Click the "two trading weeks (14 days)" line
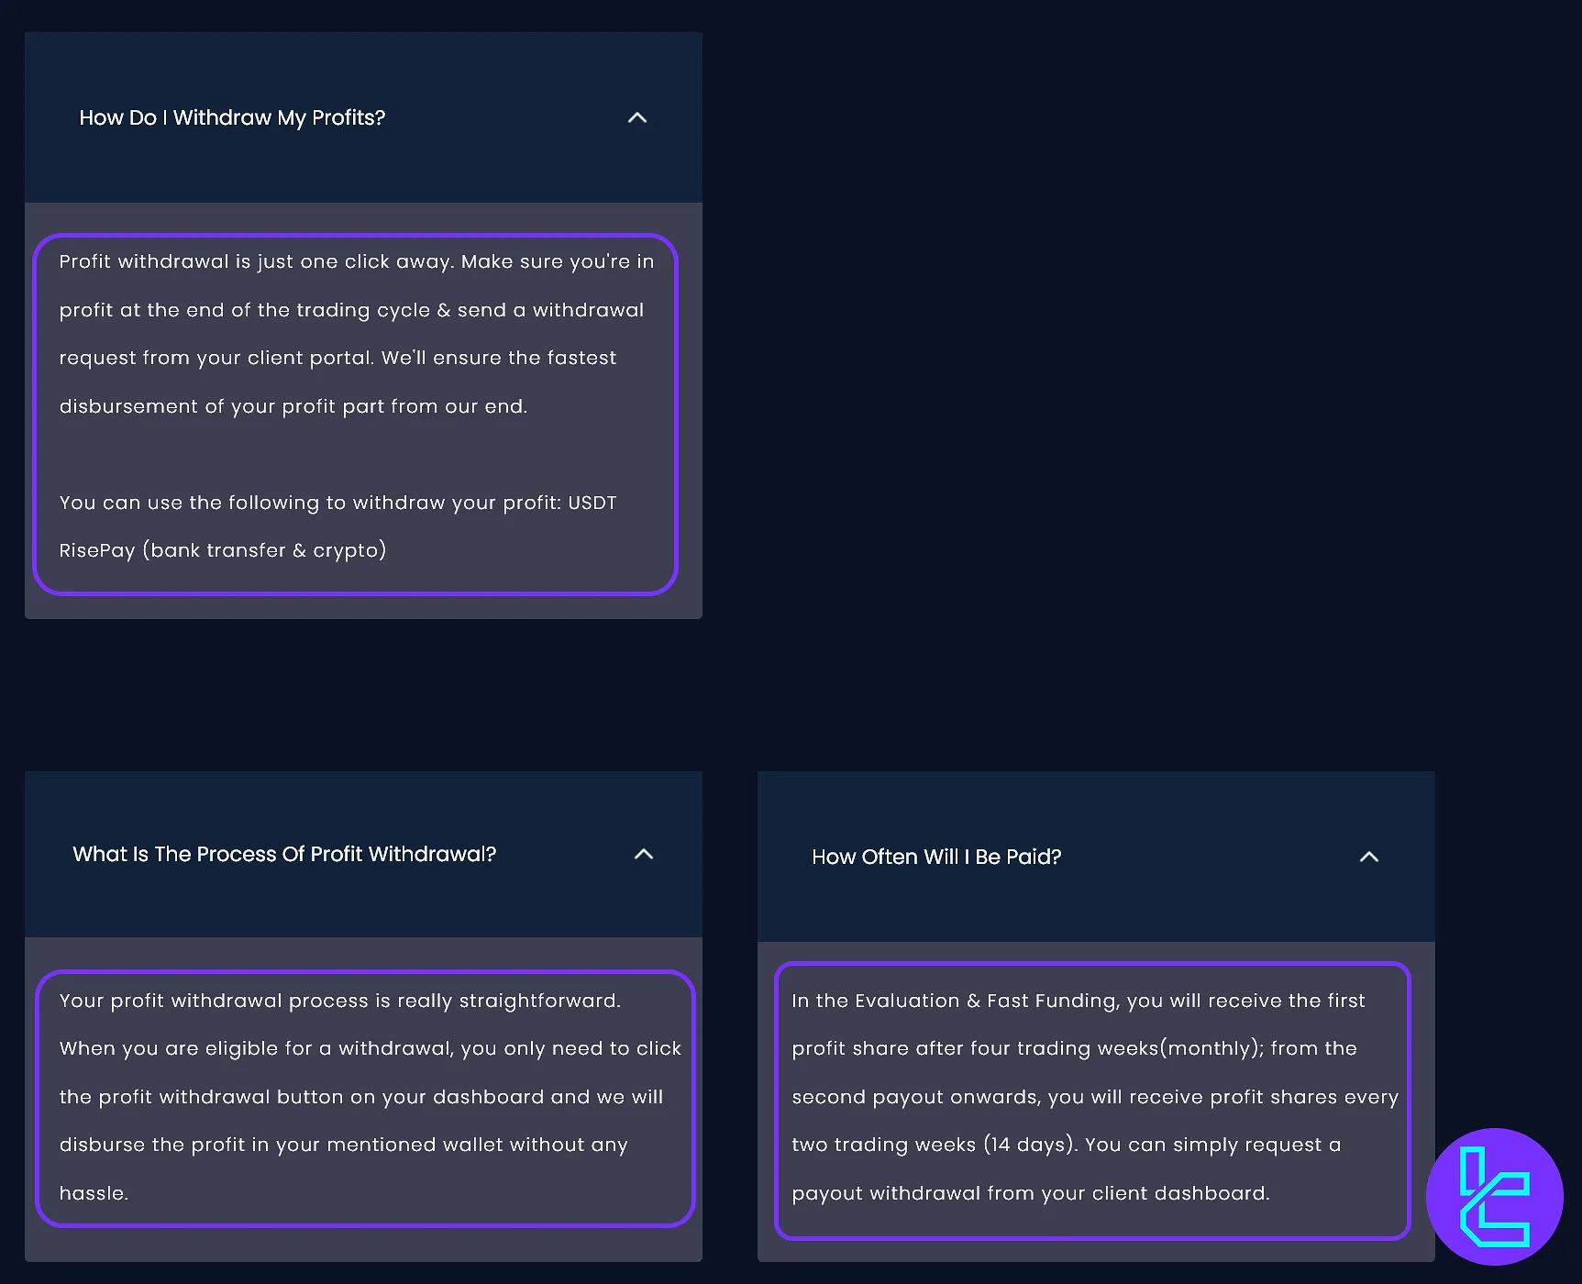The height and width of the screenshot is (1284, 1582). point(1067,1145)
